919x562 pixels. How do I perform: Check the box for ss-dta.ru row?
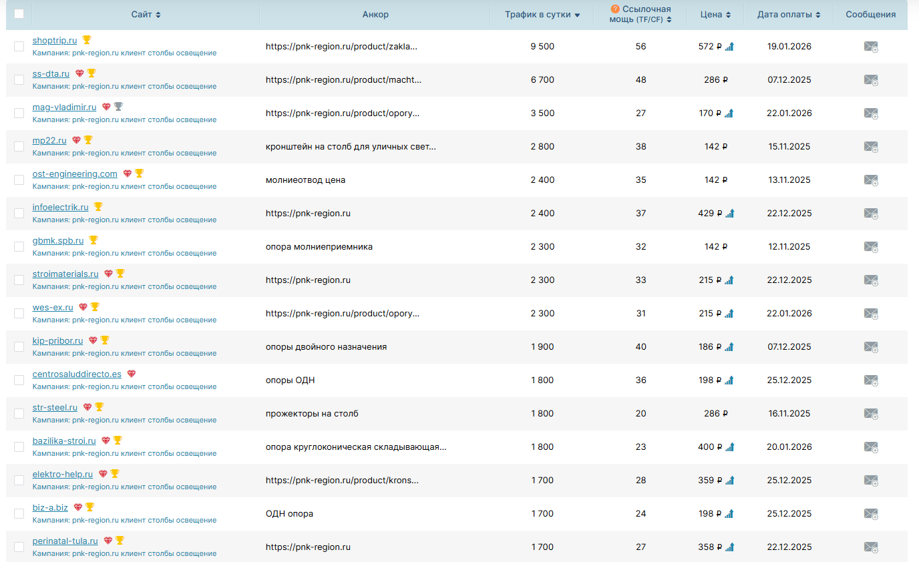coord(19,80)
